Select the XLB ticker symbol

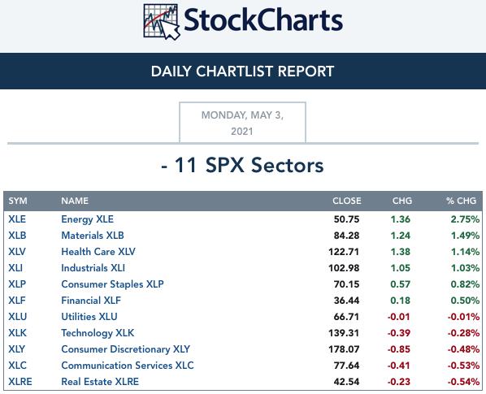tap(17, 236)
